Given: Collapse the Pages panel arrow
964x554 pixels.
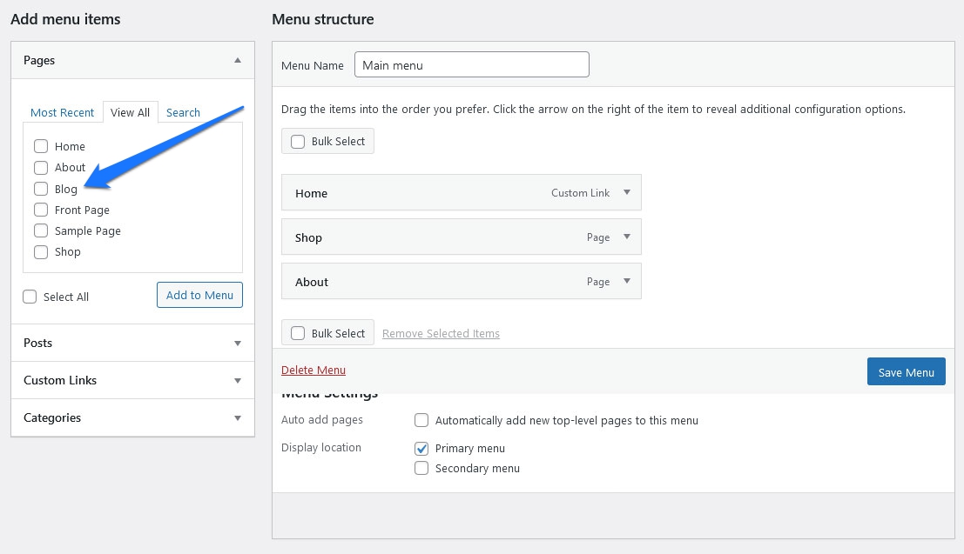Looking at the screenshot, I should (x=238, y=60).
